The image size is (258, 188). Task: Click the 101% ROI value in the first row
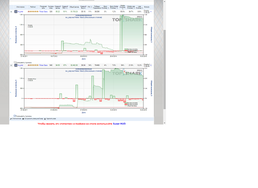65,12
